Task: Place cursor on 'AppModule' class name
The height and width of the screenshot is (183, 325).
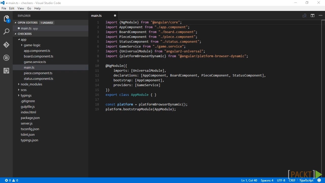Action: click(140, 95)
